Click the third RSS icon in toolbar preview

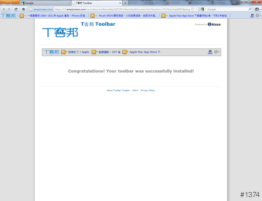(124, 52)
